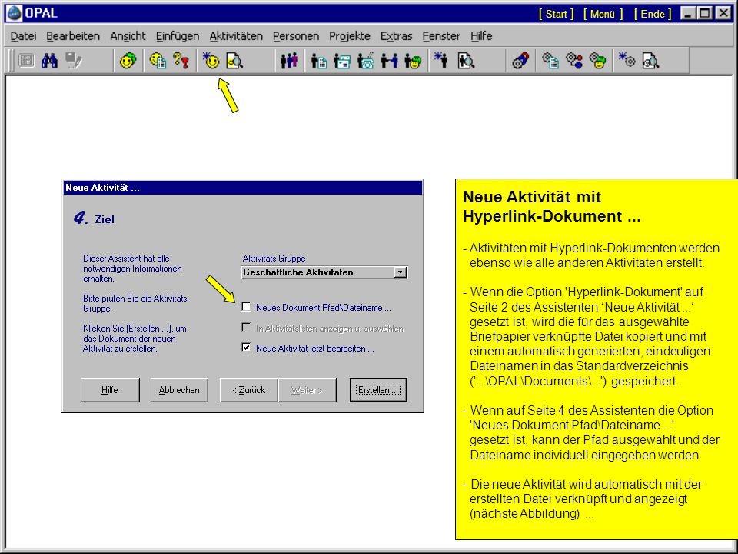Click the Hilfe button in the dialog
The height and width of the screenshot is (554, 738).
click(x=110, y=390)
